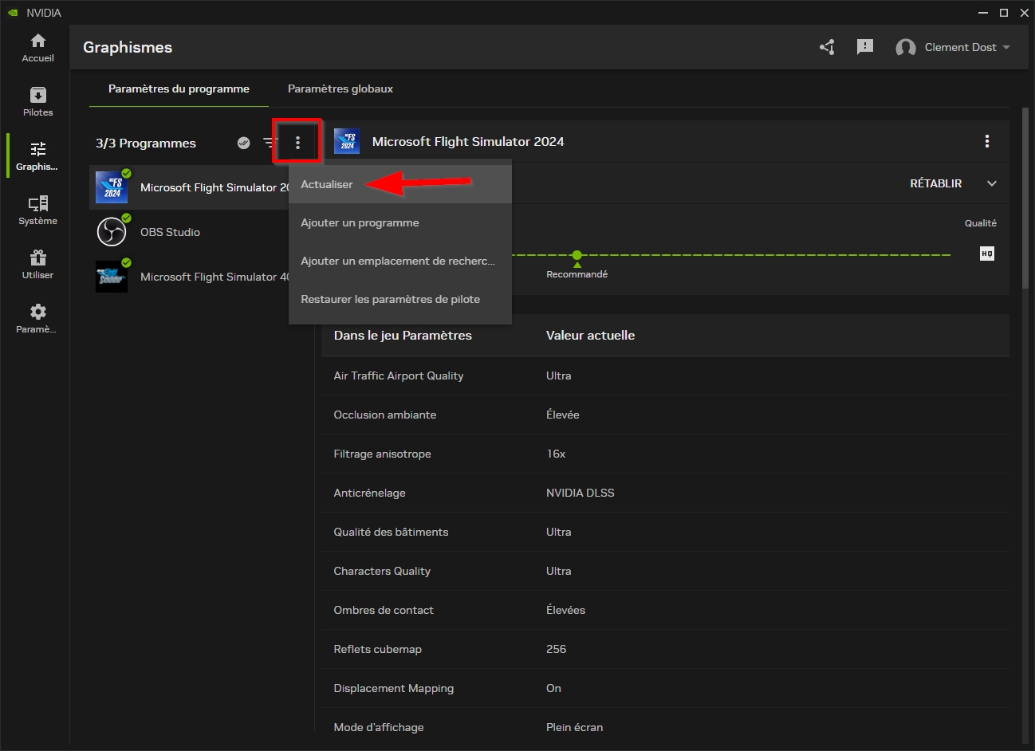Choose Ajouter un emplacement de recherche
The height and width of the screenshot is (751, 1035).
(x=400, y=261)
